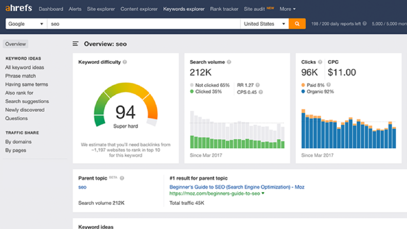Click the moz.com beginners-guide-to-seo URL
Screen dimensions: 407x229
(x=215, y=194)
